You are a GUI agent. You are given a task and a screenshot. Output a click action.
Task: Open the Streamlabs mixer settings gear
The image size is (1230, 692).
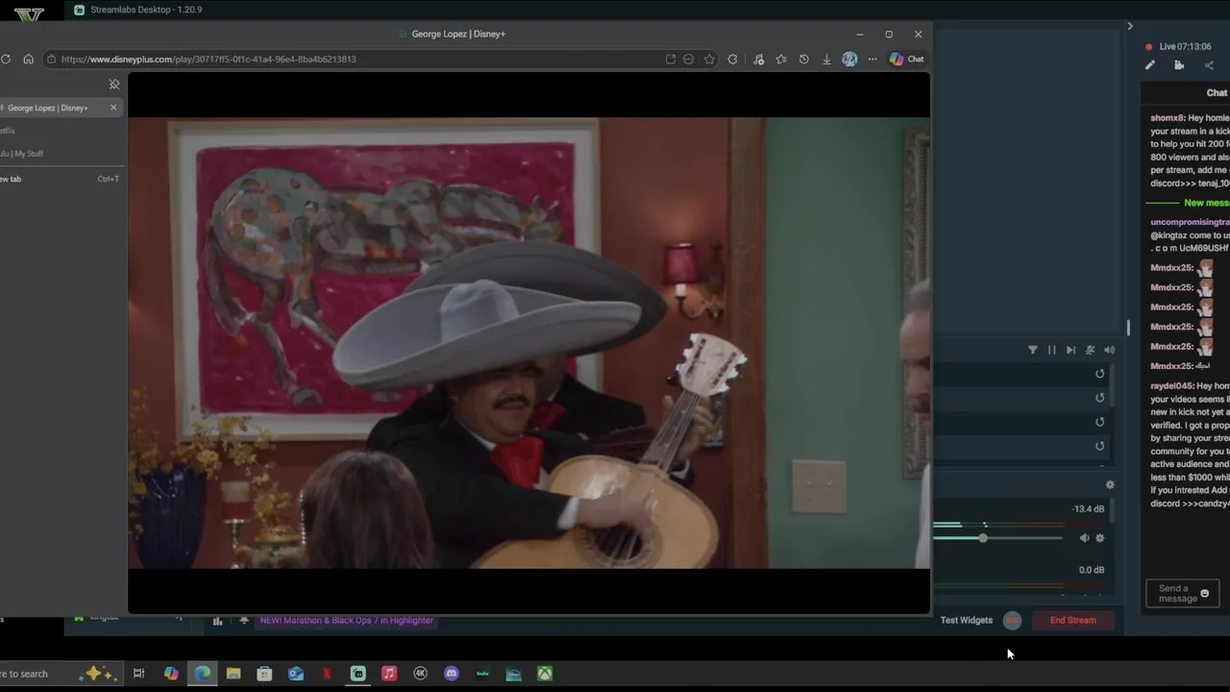[x=1110, y=485]
